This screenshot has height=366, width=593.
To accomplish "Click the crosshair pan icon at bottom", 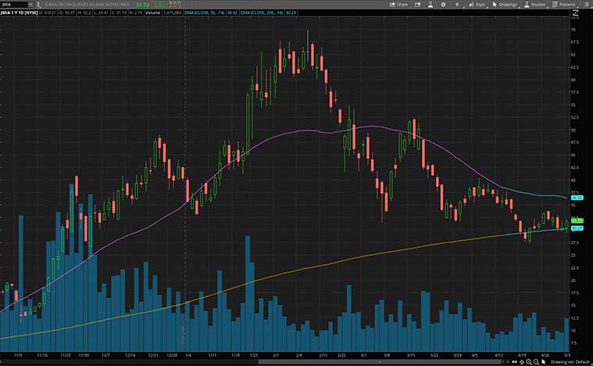I will click(522, 362).
